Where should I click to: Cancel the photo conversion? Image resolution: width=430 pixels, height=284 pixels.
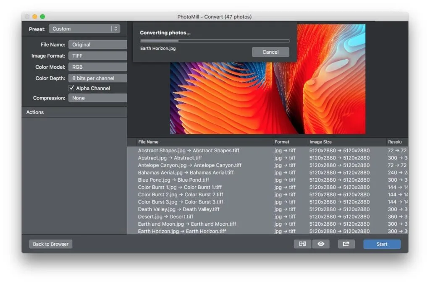pos(270,52)
